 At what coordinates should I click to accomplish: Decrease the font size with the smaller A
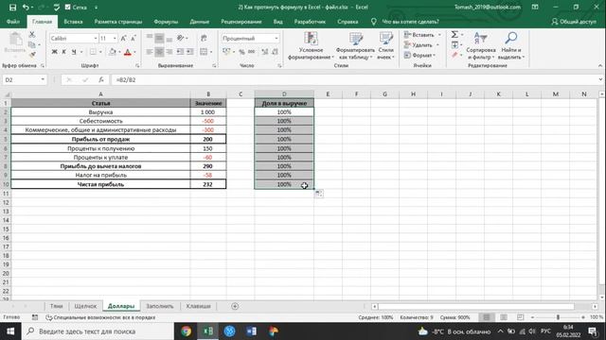[x=133, y=38]
